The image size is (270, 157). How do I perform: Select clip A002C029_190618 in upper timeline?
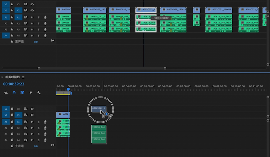(x=173, y=10)
